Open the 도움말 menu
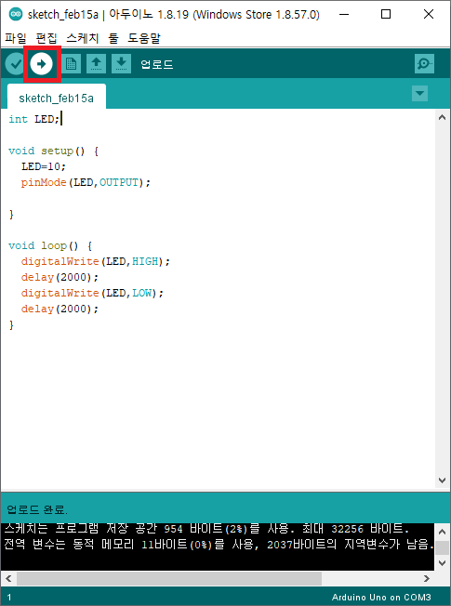This screenshot has width=451, height=606. [144, 38]
